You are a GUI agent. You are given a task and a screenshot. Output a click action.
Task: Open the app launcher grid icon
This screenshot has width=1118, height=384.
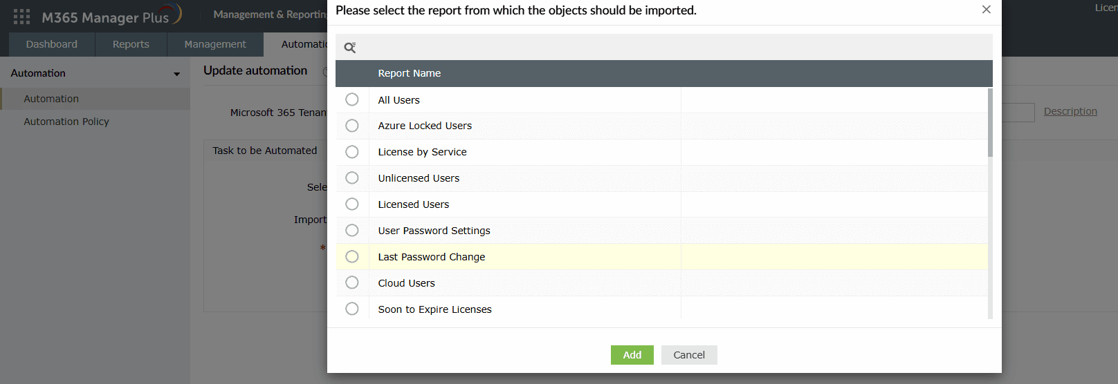[21, 17]
